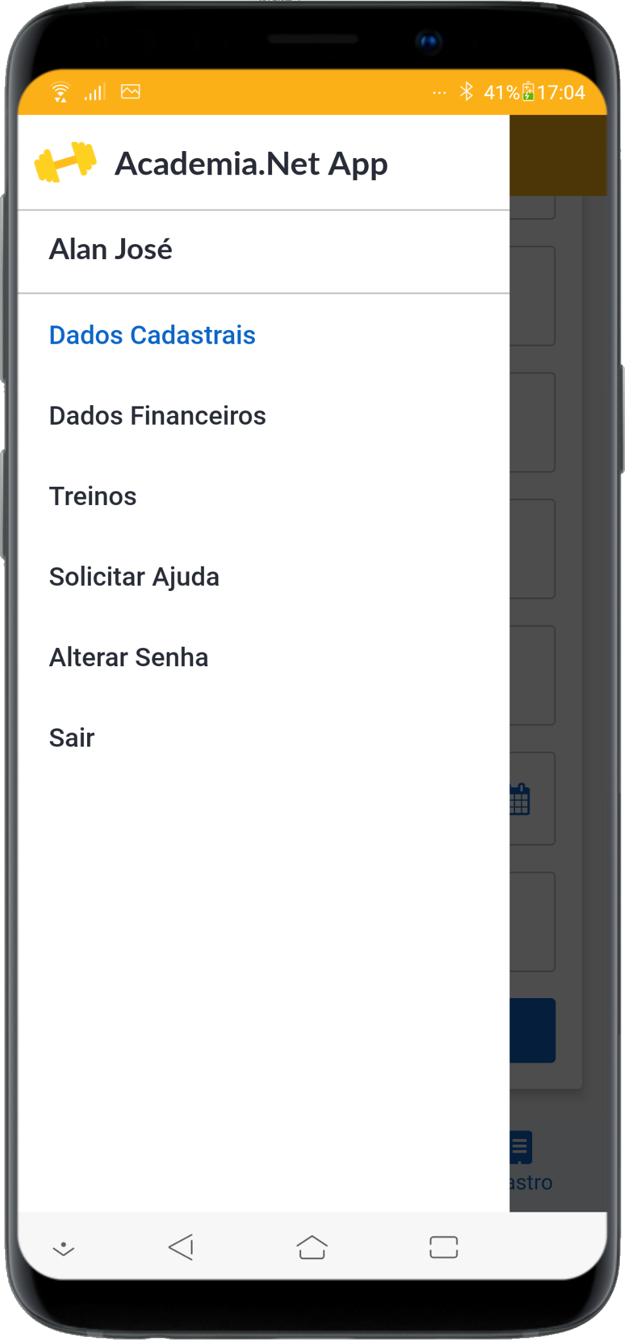The height and width of the screenshot is (1342, 625).
Task: Tap the dimmed header area to close the drawer
Action: click(558, 155)
